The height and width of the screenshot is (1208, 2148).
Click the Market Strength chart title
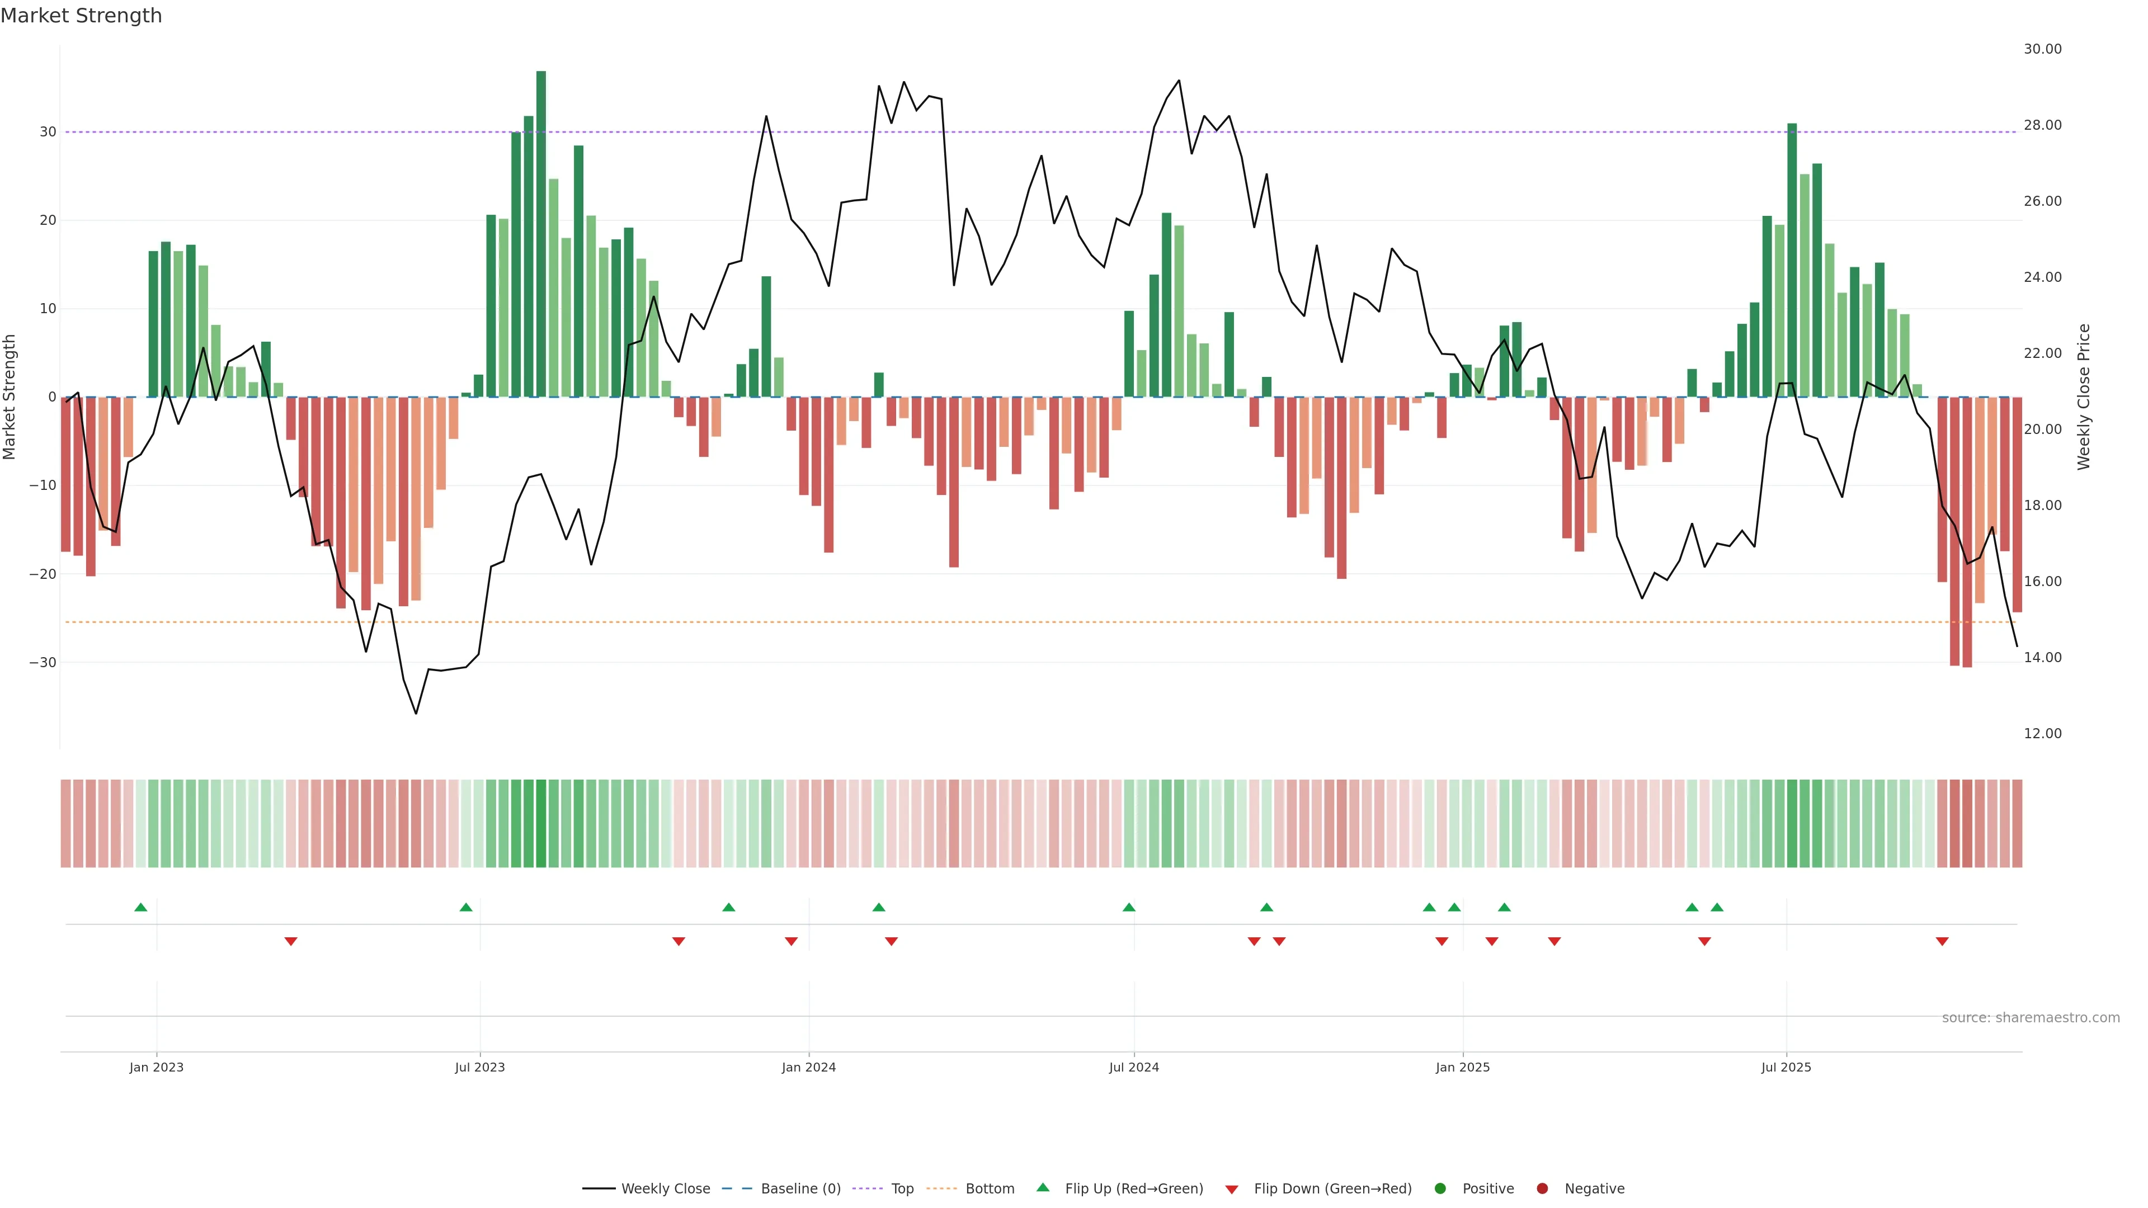click(81, 16)
